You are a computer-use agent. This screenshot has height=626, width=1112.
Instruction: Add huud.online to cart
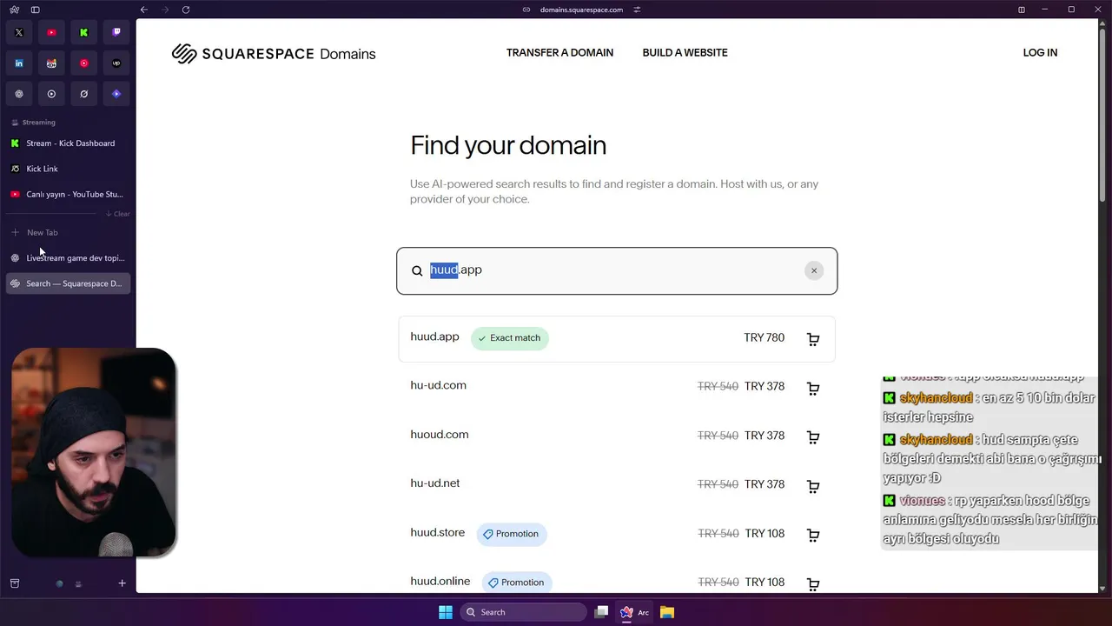tap(813, 583)
